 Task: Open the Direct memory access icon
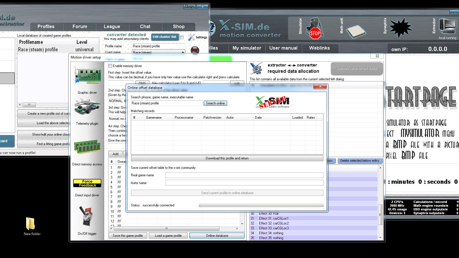87,148
